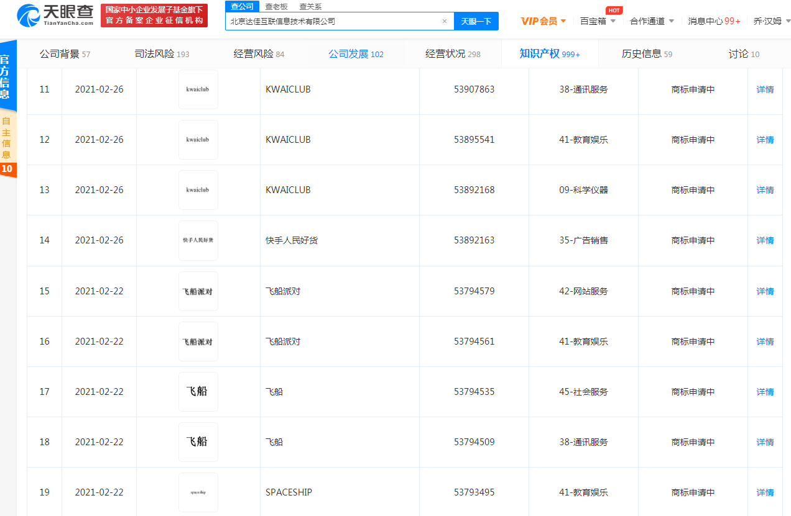Open the 消息中心 notifications
Screen dimensions: 791x516
(x=713, y=21)
